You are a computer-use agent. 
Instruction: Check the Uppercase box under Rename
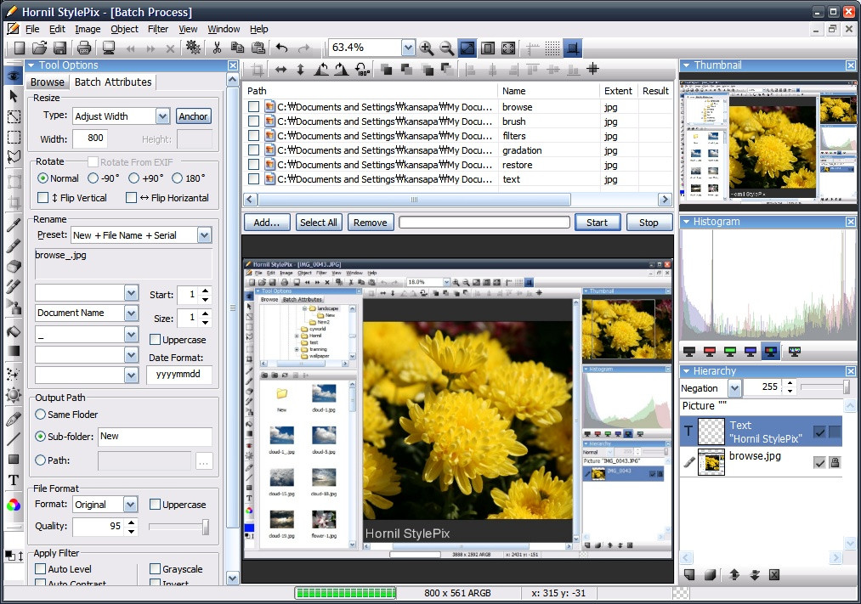tap(156, 340)
